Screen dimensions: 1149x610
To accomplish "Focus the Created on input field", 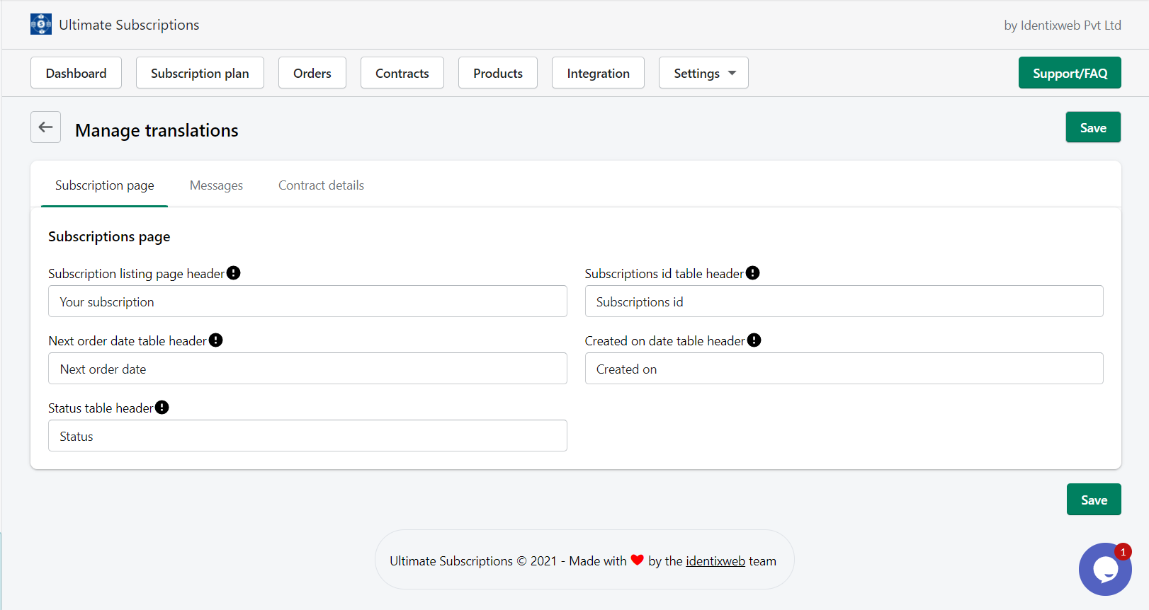I will click(844, 369).
